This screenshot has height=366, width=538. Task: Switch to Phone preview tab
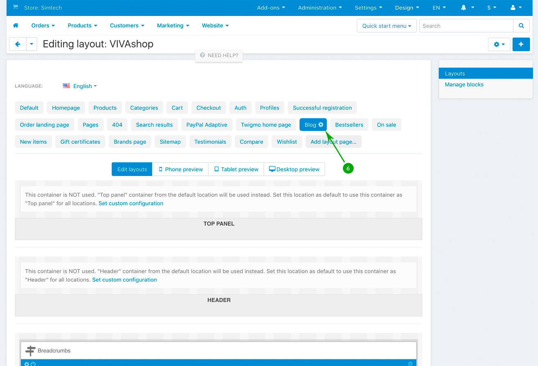point(180,169)
